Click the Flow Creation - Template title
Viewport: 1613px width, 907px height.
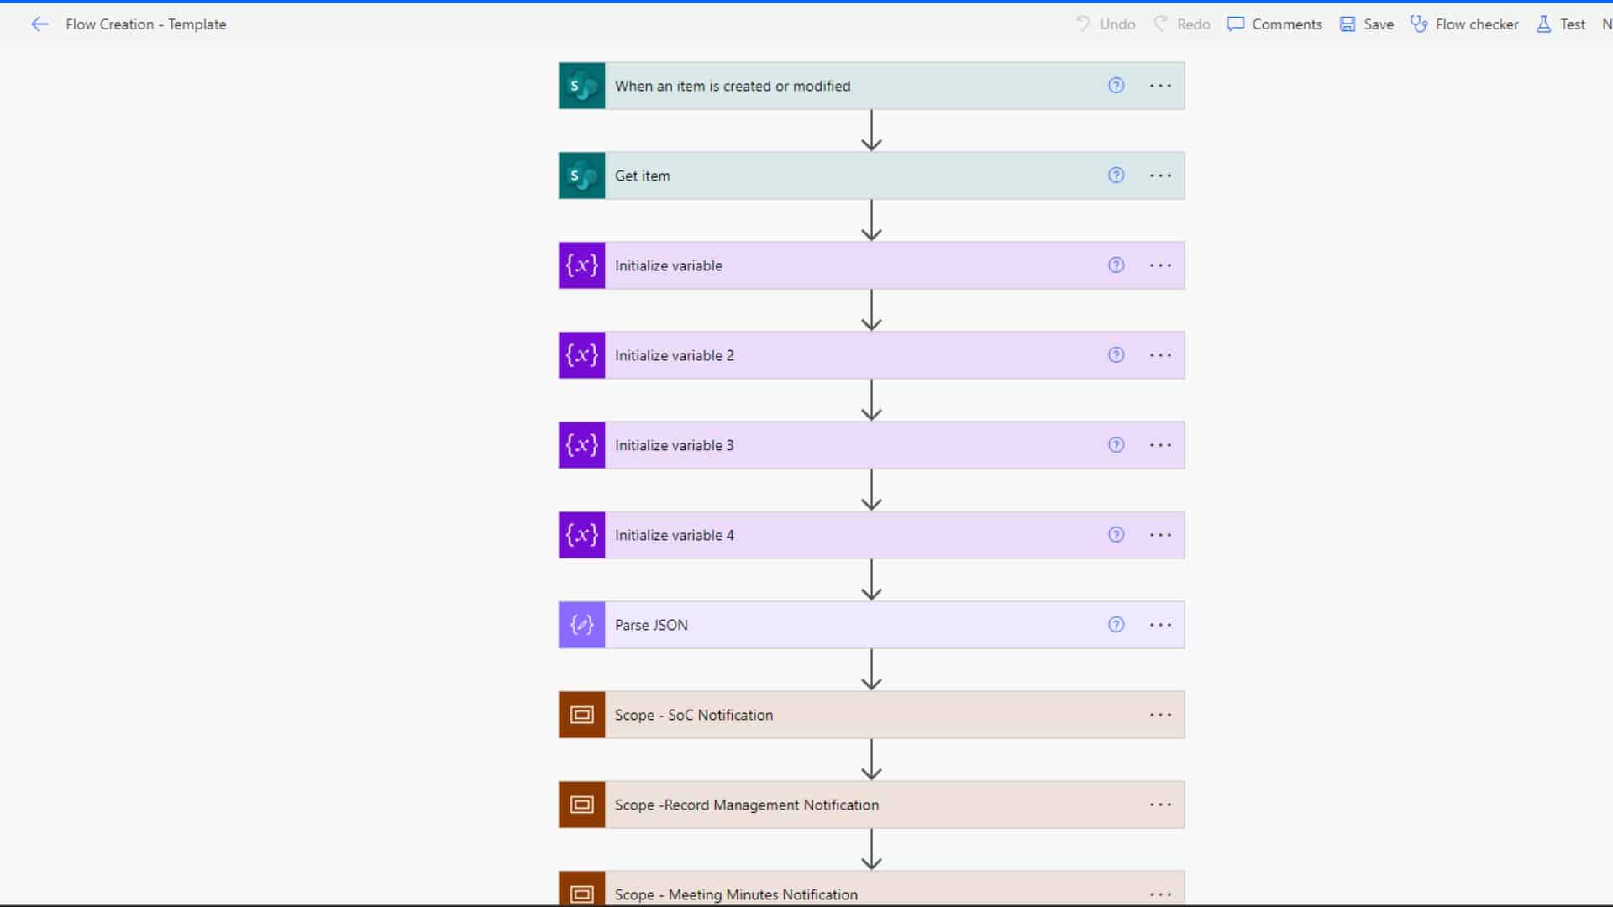point(146,24)
